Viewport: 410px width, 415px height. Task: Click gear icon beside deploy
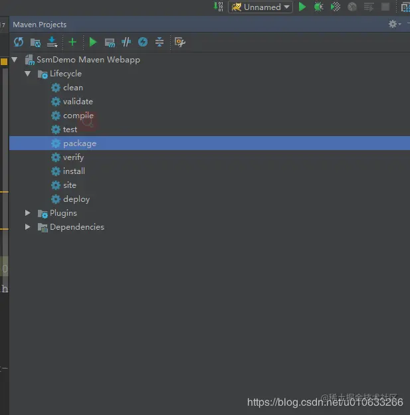pos(56,199)
